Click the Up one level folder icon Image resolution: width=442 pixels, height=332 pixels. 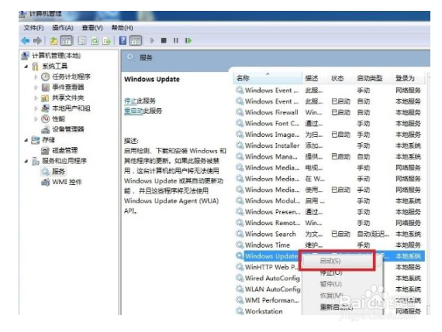point(54,41)
